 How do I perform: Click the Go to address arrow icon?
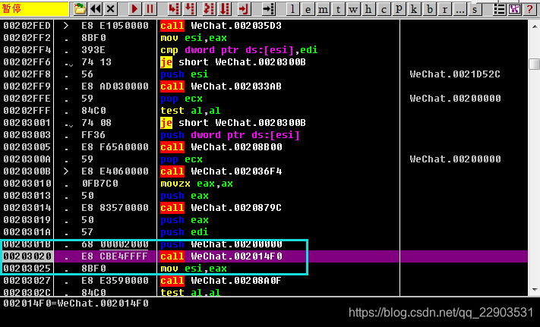(268, 8)
